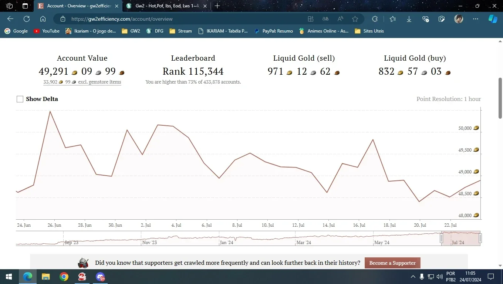Open the YouTube bookmark
This screenshot has height=284, width=503.
pos(47,31)
